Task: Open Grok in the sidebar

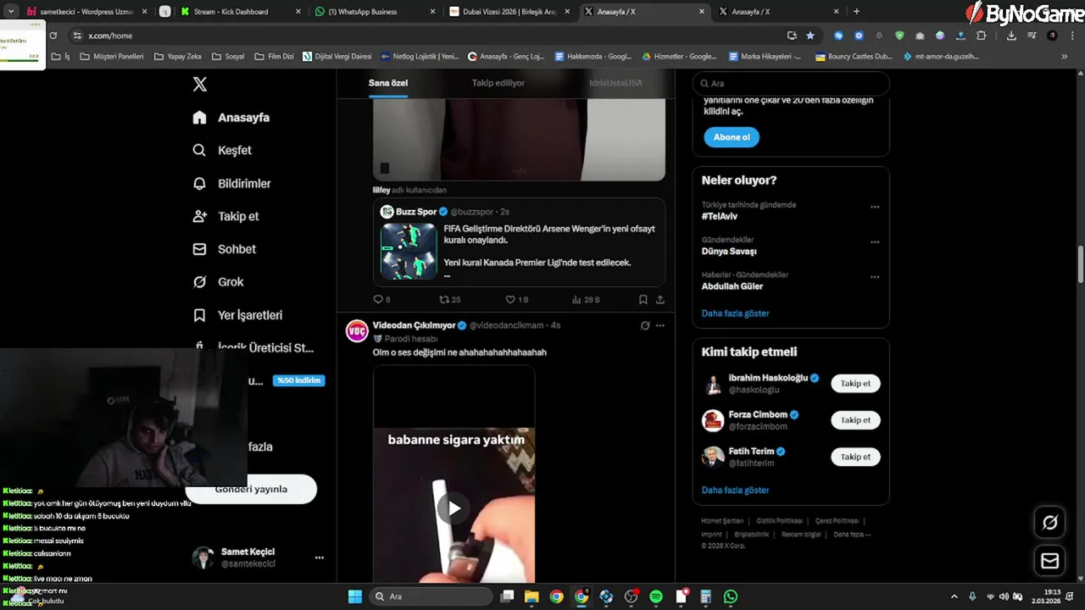Action: click(219, 282)
